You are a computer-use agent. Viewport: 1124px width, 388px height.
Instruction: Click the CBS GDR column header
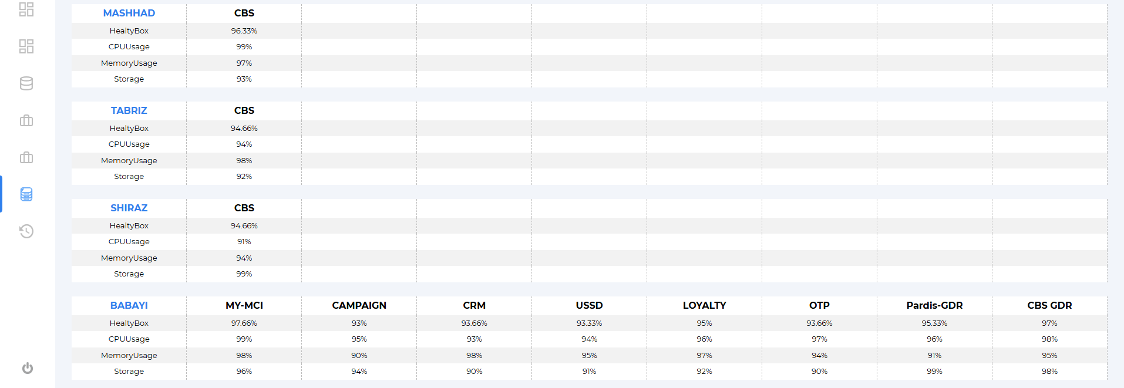(x=1049, y=305)
